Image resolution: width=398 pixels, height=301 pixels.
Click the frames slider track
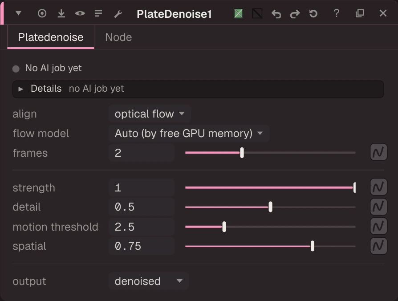[270, 153]
